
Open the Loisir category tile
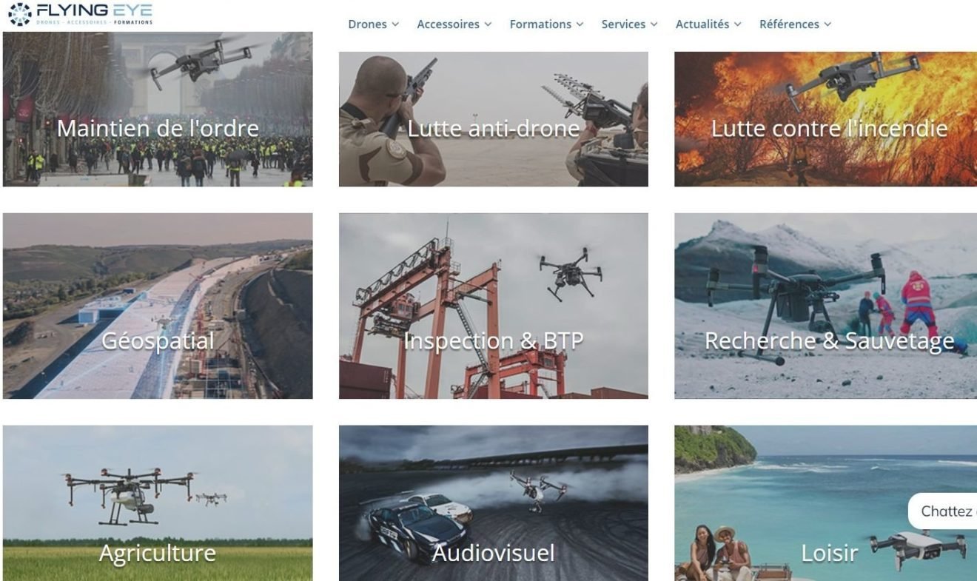click(x=825, y=503)
